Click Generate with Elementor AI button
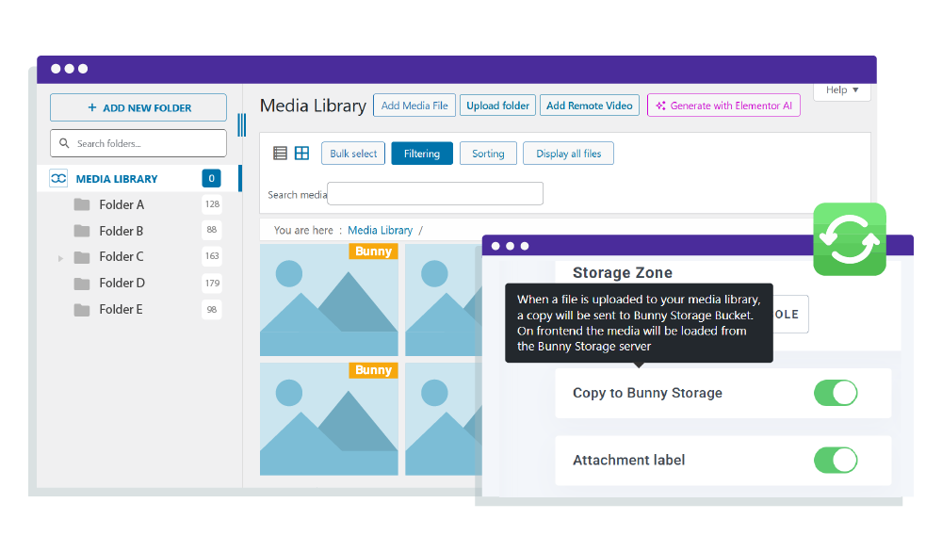942x552 pixels. pos(723,106)
